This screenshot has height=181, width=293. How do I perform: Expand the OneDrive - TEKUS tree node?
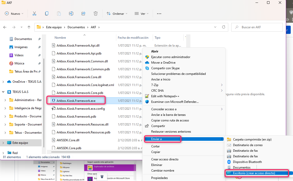tap(3, 82)
